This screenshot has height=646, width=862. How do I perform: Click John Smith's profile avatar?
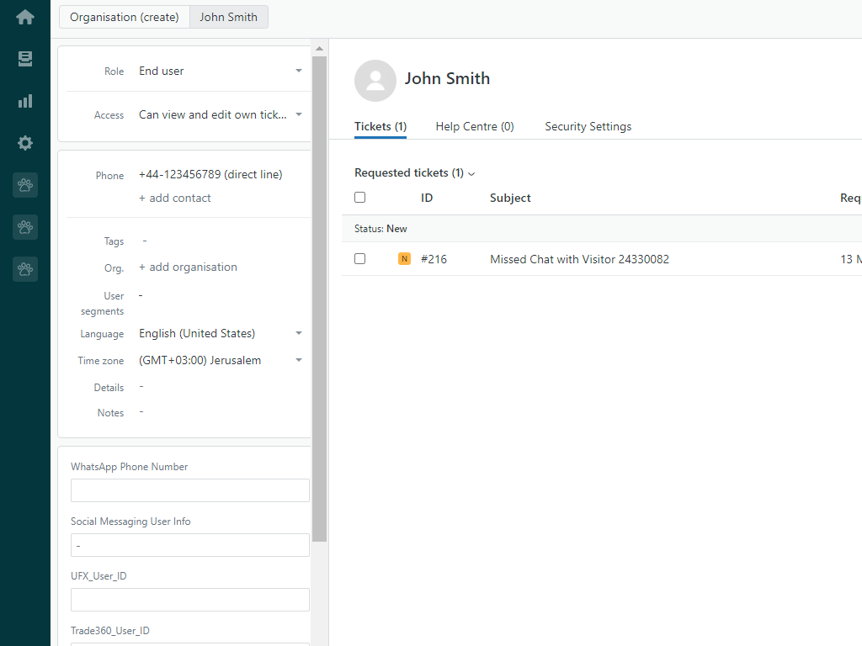tap(375, 81)
